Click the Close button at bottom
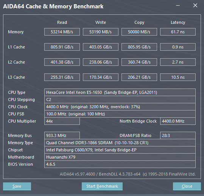This screenshot has width=204, height=196. 187,186
